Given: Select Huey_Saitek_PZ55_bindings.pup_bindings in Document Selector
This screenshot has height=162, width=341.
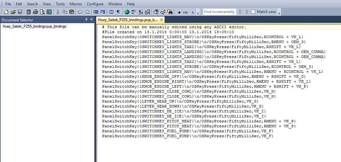Looking at the screenshot, I should (x=34, y=26).
